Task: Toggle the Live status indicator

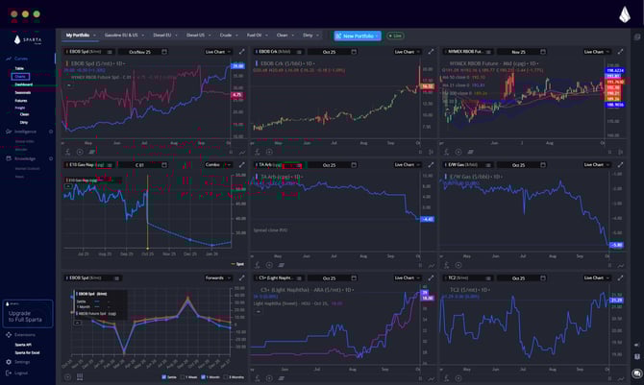Action: click(395, 36)
